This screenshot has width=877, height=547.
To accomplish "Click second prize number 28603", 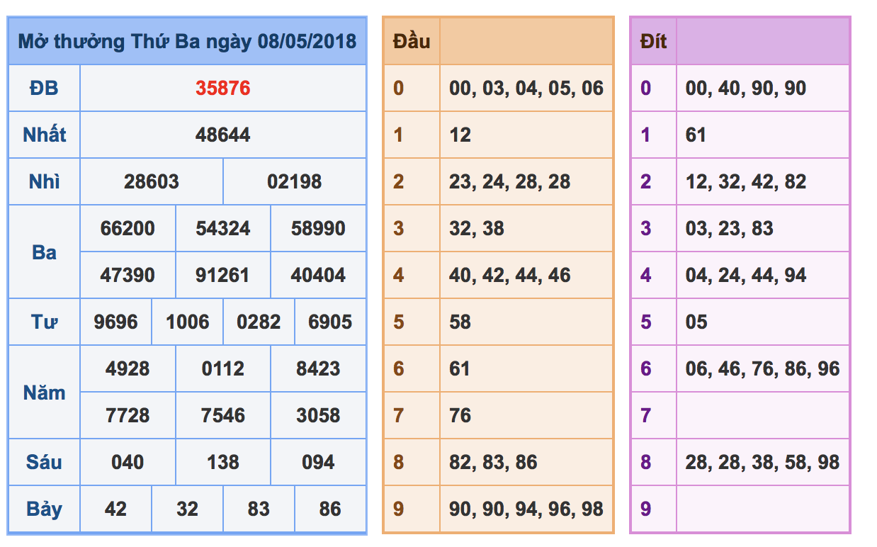I will (x=152, y=181).
